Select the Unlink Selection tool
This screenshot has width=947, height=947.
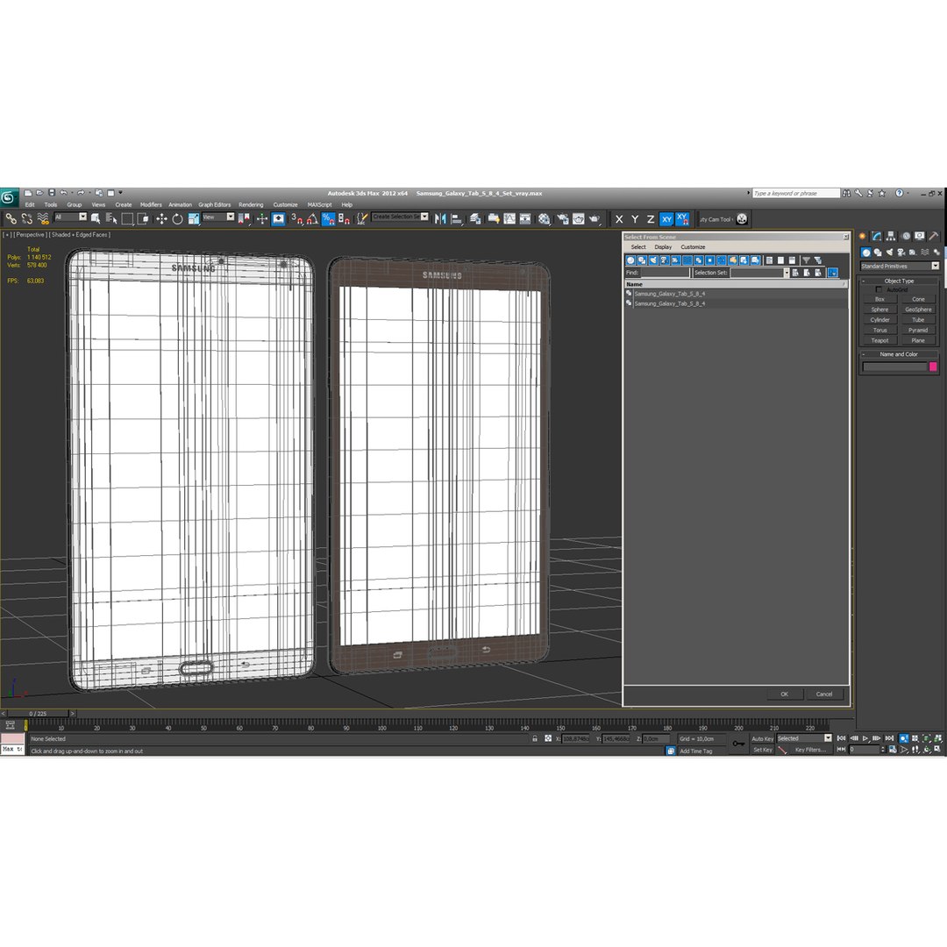(x=26, y=218)
